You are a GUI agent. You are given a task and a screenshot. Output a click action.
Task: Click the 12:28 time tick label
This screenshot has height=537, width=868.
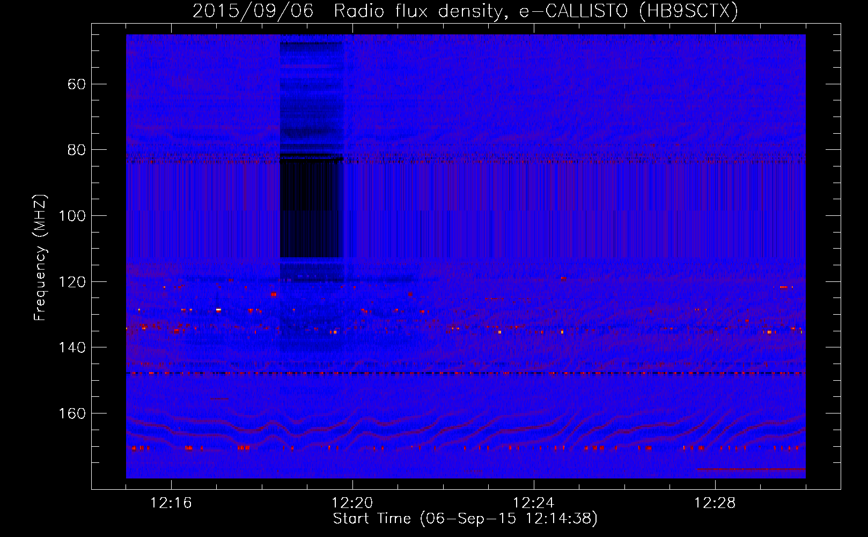[x=715, y=503]
